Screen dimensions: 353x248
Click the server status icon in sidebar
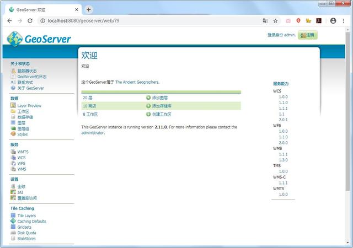pyautogui.click(x=13, y=71)
